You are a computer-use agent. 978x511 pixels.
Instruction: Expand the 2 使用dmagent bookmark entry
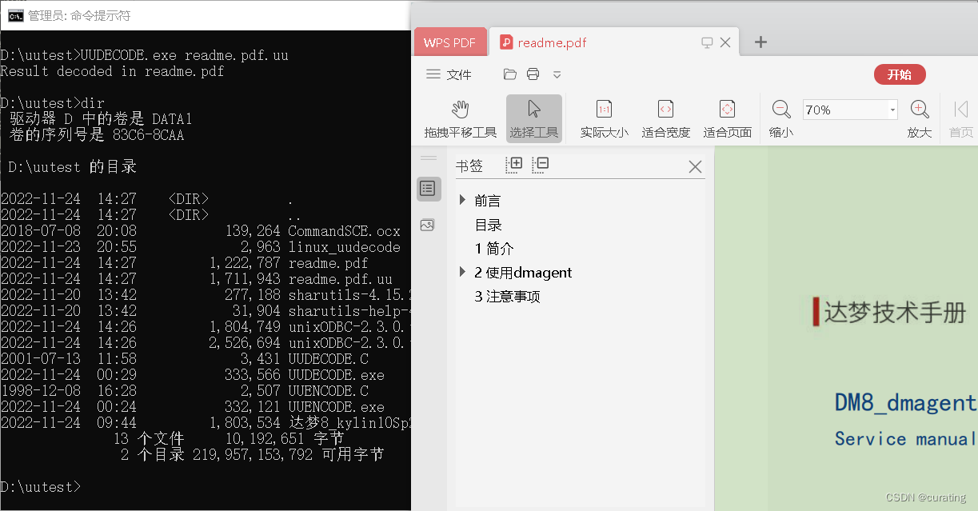462,272
